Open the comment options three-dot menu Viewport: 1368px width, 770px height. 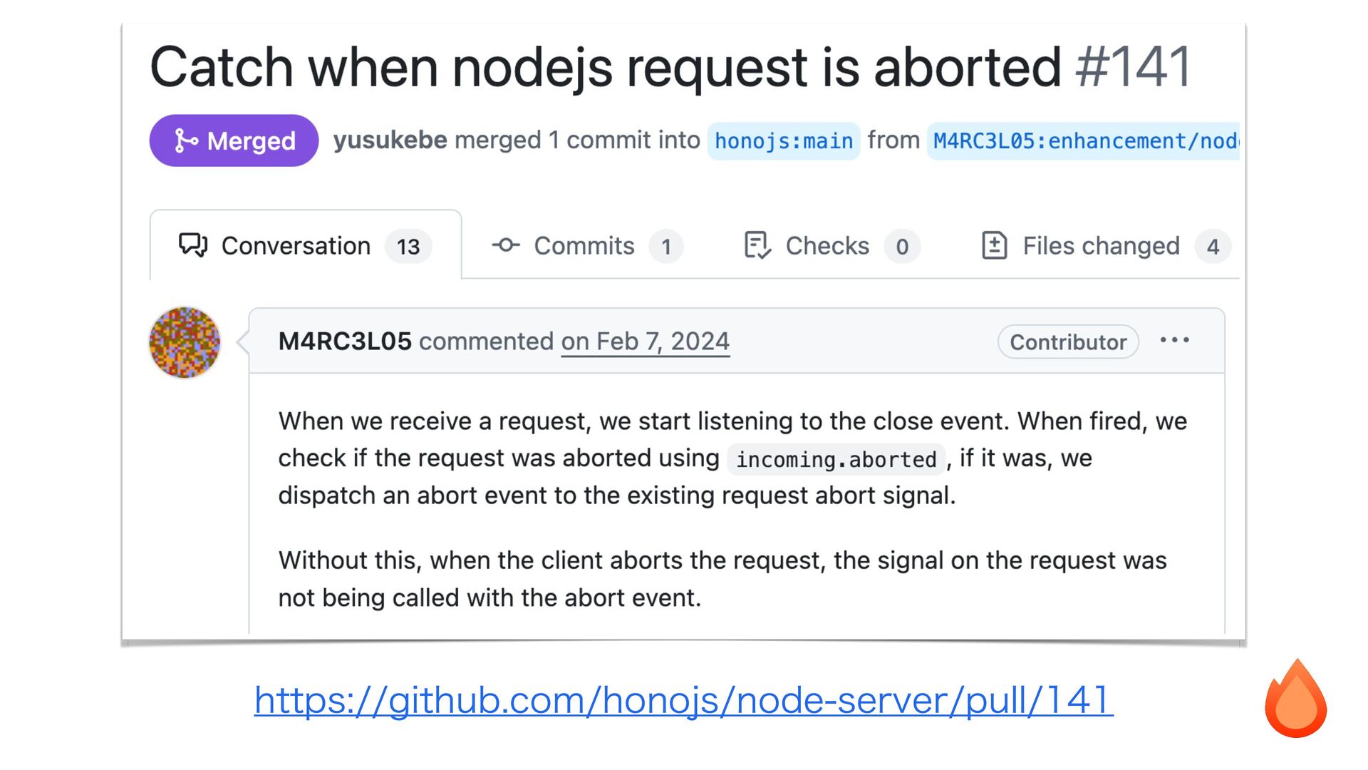1174,341
